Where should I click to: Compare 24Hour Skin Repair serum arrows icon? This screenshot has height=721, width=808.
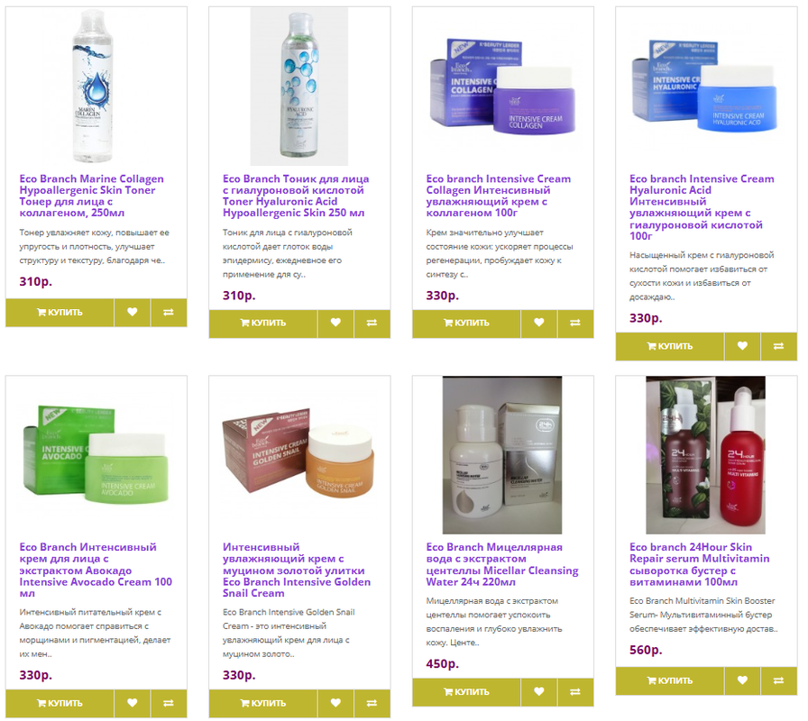pos(778,680)
